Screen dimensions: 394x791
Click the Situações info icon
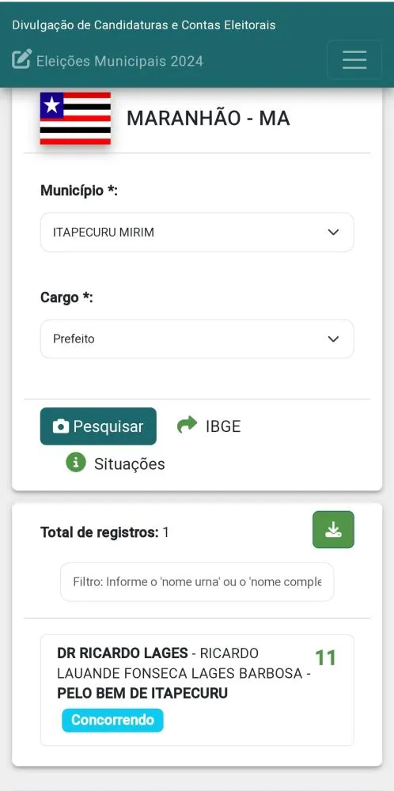point(76,462)
